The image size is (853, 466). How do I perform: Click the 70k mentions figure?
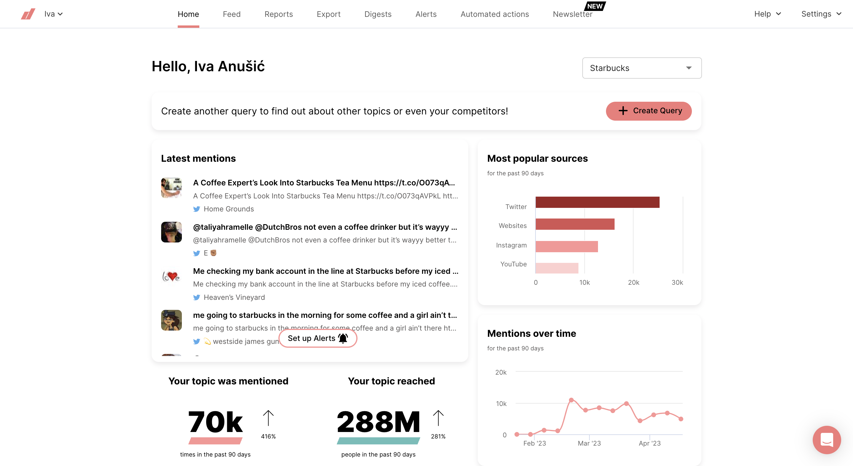[216, 422]
